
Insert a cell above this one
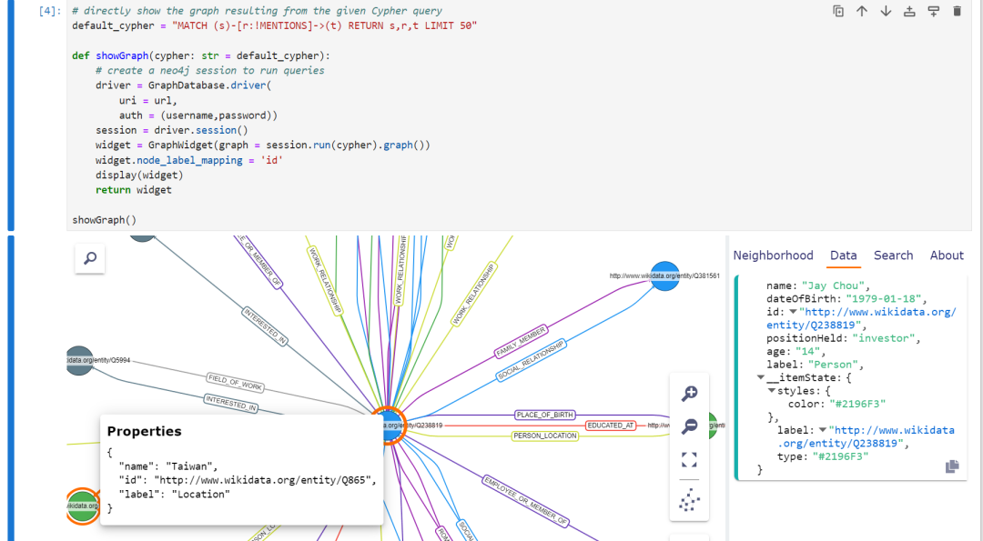point(909,11)
